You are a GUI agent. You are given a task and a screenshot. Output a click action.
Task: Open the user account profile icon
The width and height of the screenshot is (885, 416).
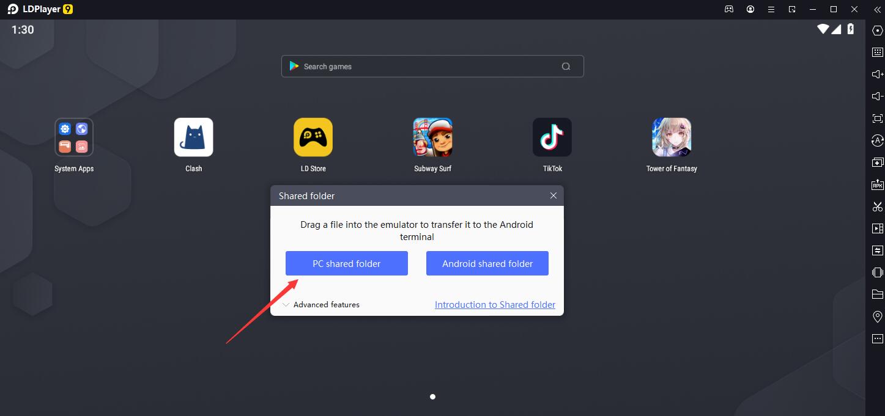pyautogui.click(x=750, y=9)
